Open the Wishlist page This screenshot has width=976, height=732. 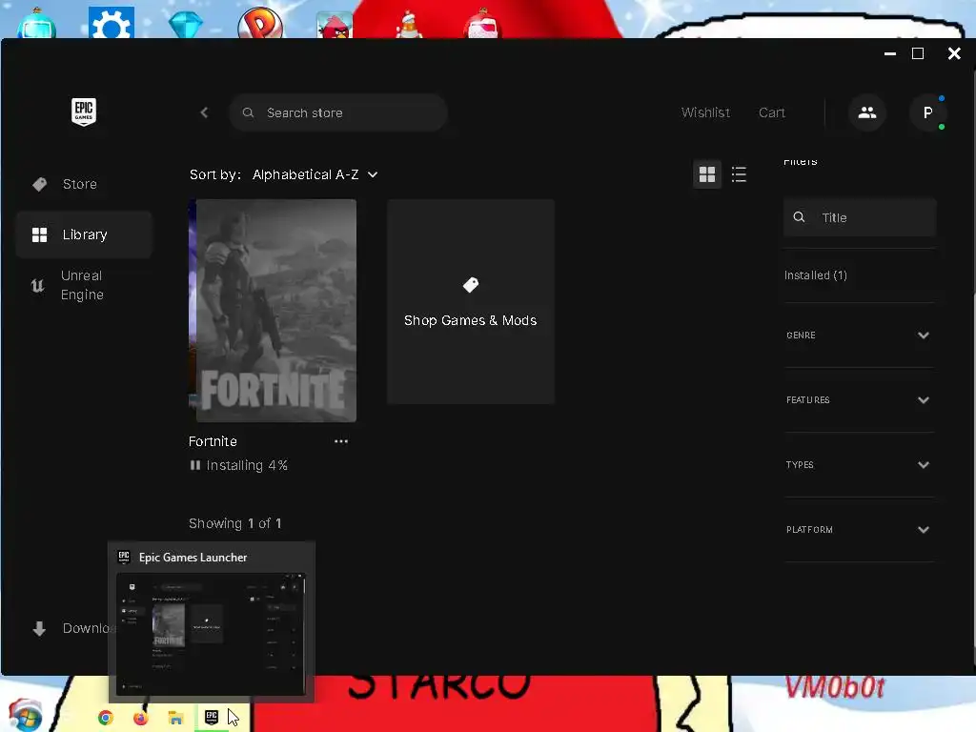pos(705,112)
